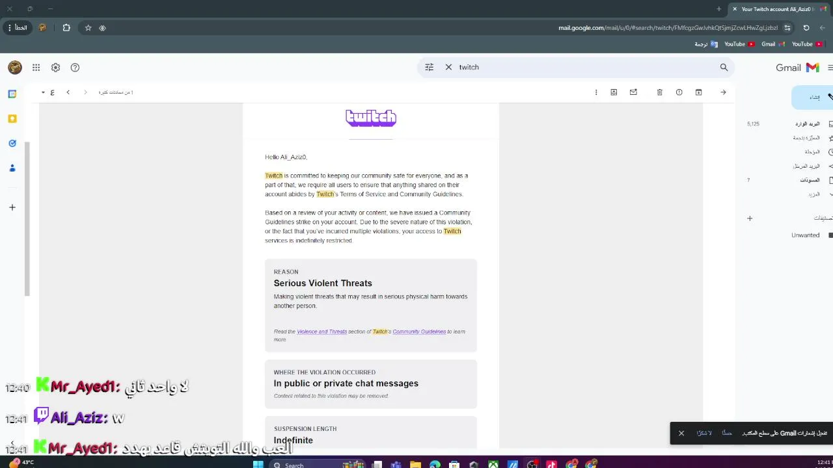Open Gmail support help icon
Screen dimensions: 833x468
(75, 67)
